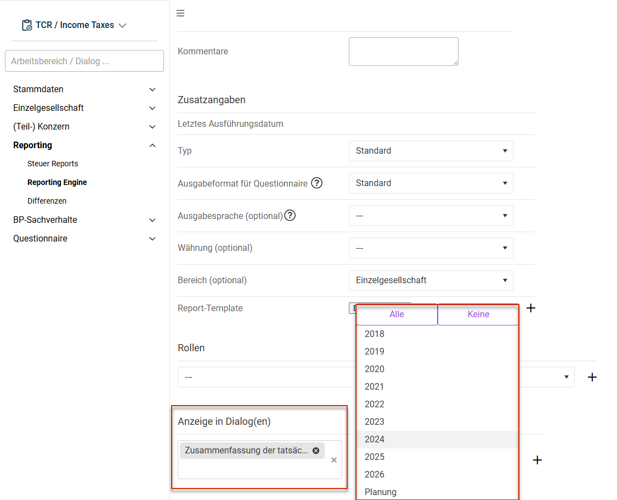
Task: Add a Report-Template with the plus icon
Action: point(531,308)
